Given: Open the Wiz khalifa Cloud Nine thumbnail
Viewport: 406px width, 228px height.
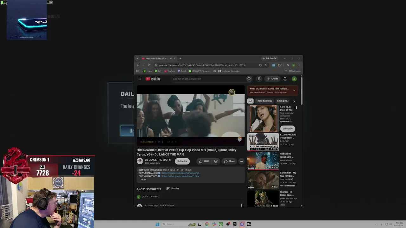Looking at the screenshot, I should tap(263, 161).
